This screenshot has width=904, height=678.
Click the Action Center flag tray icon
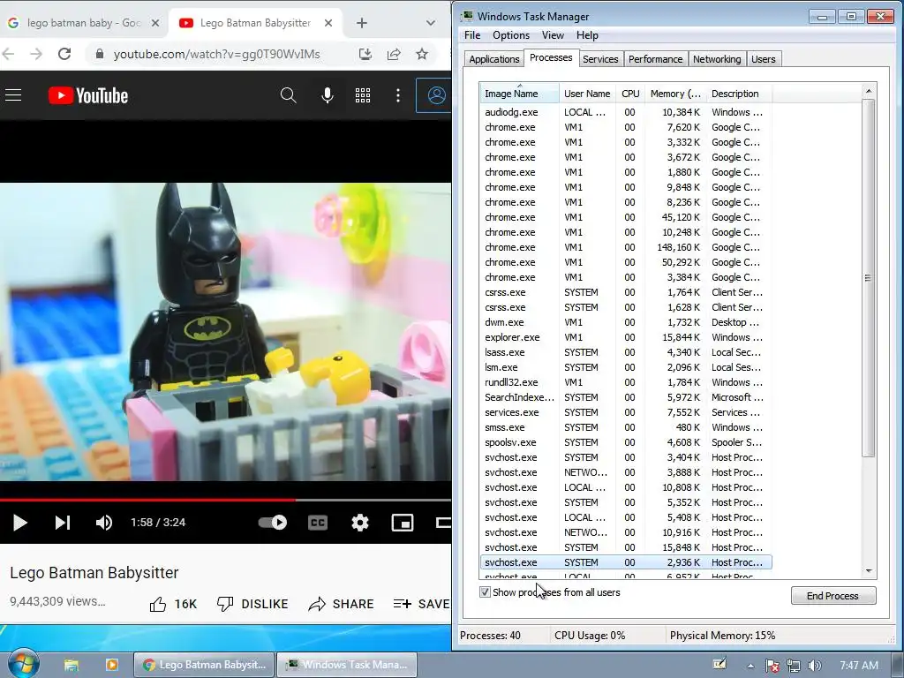pos(772,666)
